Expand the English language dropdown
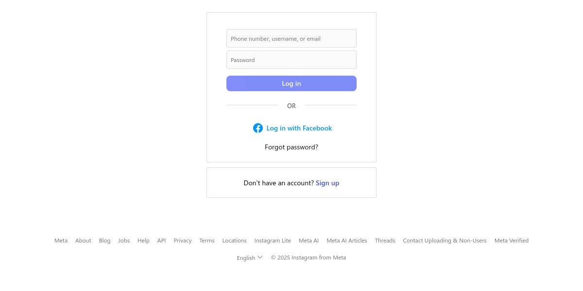The width and height of the screenshot is (583, 291). point(246,258)
